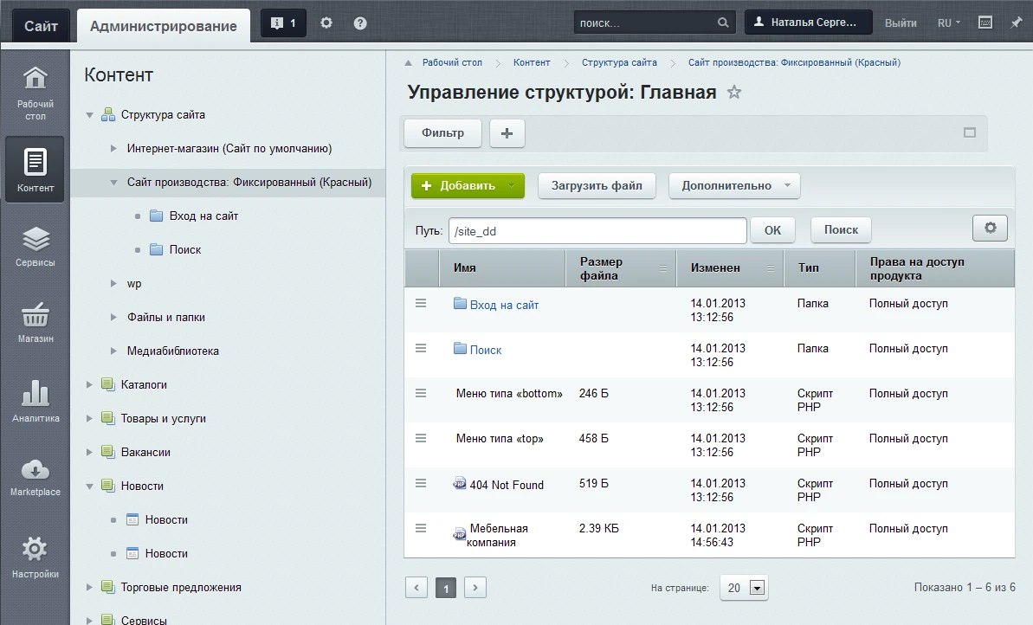Viewport: 1033px width, 625px height.
Task: Collapse Сайт производства tree node
Action: pos(113,183)
